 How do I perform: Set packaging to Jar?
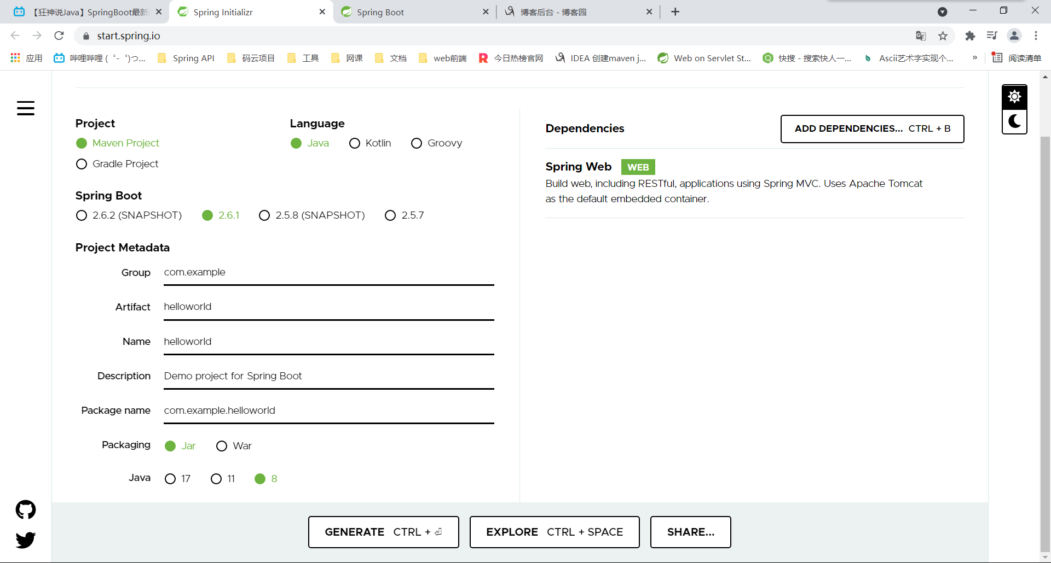(180, 446)
